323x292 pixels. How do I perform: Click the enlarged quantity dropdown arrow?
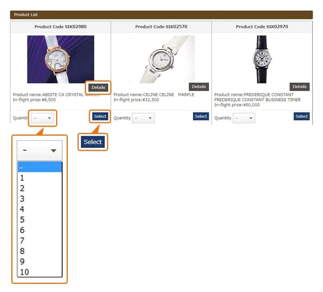tap(54, 151)
